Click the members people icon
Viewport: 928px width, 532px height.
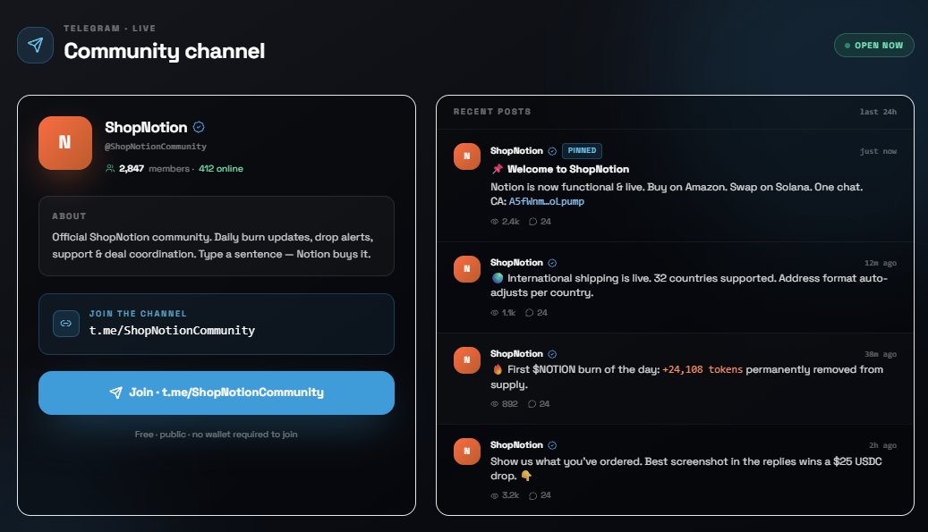pyautogui.click(x=110, y=168)
